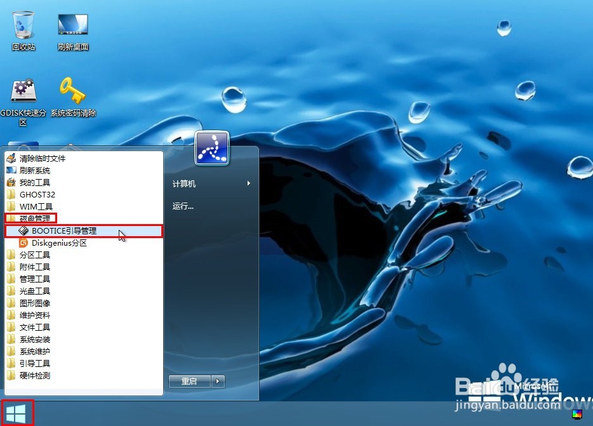Open 计算机 in the right pane
This screenshot has width=593, height=426.
[212, 183]
